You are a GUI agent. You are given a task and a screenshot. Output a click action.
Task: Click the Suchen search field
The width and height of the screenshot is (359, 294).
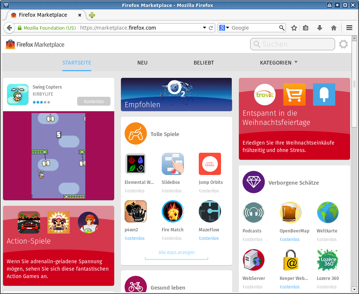[x=293, y=44]
